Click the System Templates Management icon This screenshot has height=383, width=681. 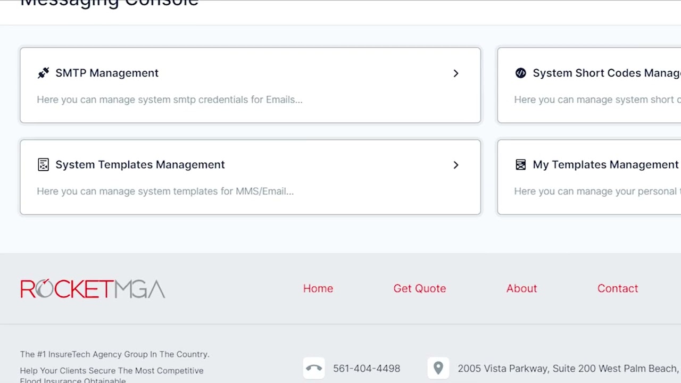pyautogui.click(x=43, y=164)
